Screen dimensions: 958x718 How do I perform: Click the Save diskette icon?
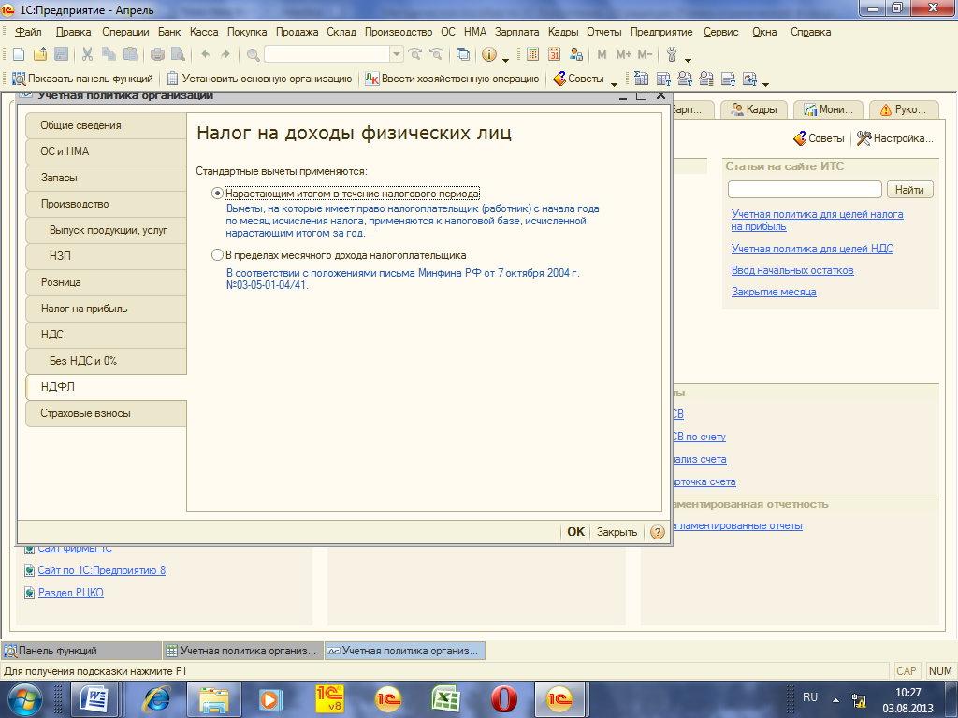click(x=61, y=54)
